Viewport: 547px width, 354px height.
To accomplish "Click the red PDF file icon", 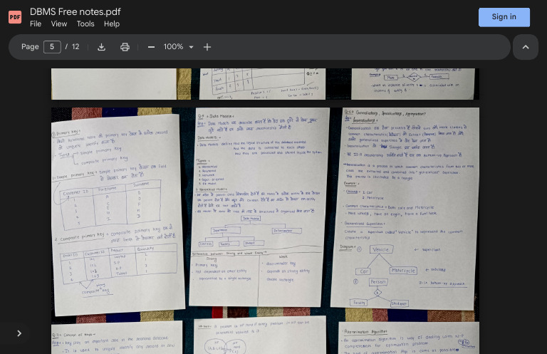I will coord(15,17).
